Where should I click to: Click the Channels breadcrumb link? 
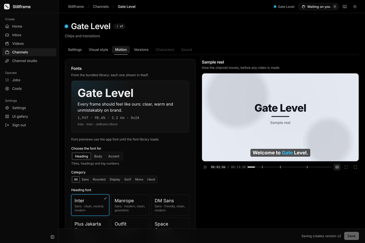click(101, 7)
